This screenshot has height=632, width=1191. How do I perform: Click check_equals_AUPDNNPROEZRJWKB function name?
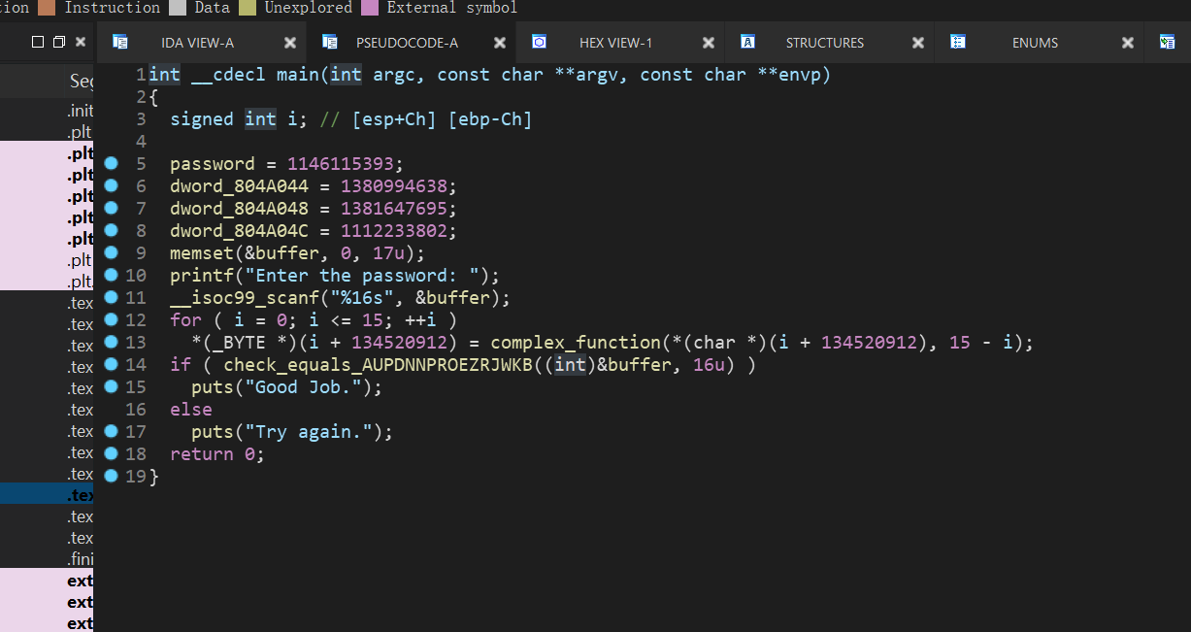378,364
